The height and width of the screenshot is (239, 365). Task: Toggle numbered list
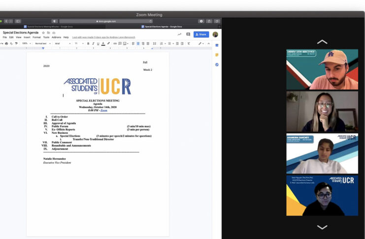(x=161, y=43)
